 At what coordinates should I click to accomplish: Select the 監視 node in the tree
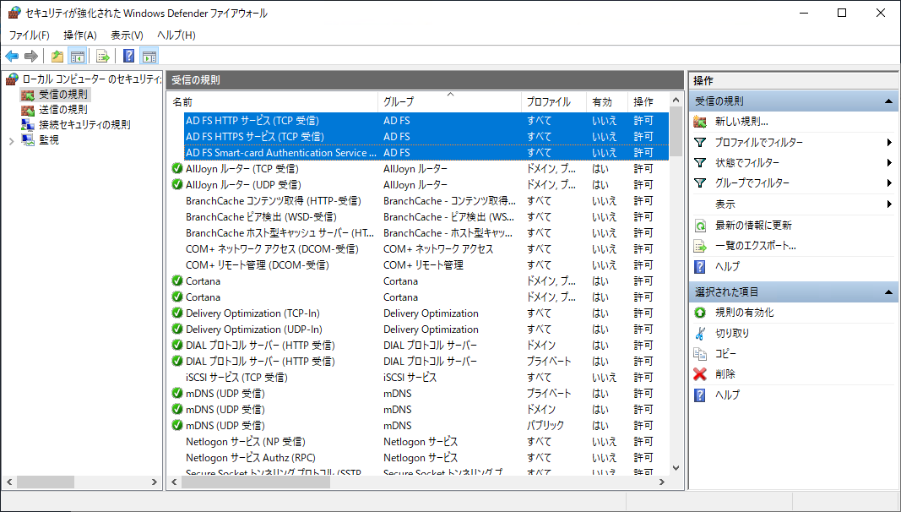pos(49,139)
